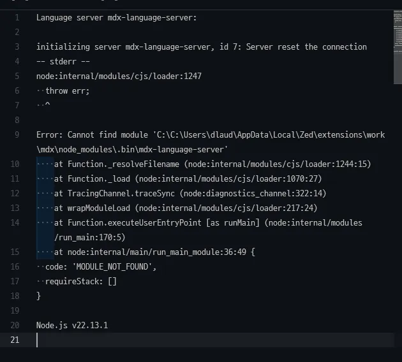Click the 'Language server mdx-language-server:' line
Image resolution: width=402 pixels, height=362 pixels.
tap(116, 17)
